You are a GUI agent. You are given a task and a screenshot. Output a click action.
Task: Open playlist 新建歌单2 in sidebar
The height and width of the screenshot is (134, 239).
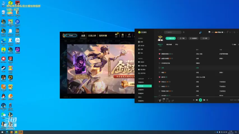pos(141,101)
